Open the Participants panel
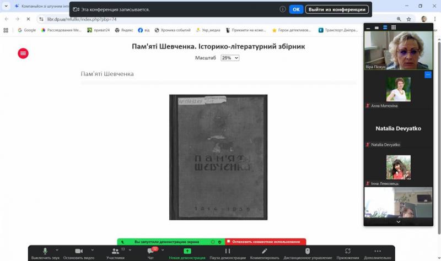Screen dimensions: 441x261 (x=115, y=252)
